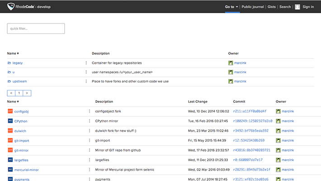Click marcink avatar in git-import row

278,140
